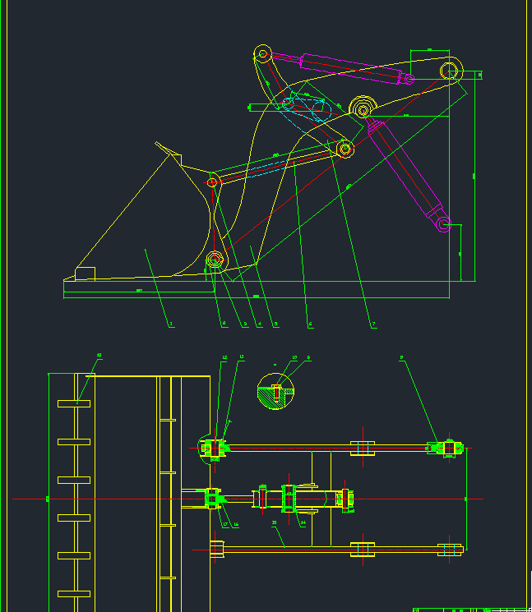
Task: Select the bucket upper hinge pin circle
Action: pos(212,182)
